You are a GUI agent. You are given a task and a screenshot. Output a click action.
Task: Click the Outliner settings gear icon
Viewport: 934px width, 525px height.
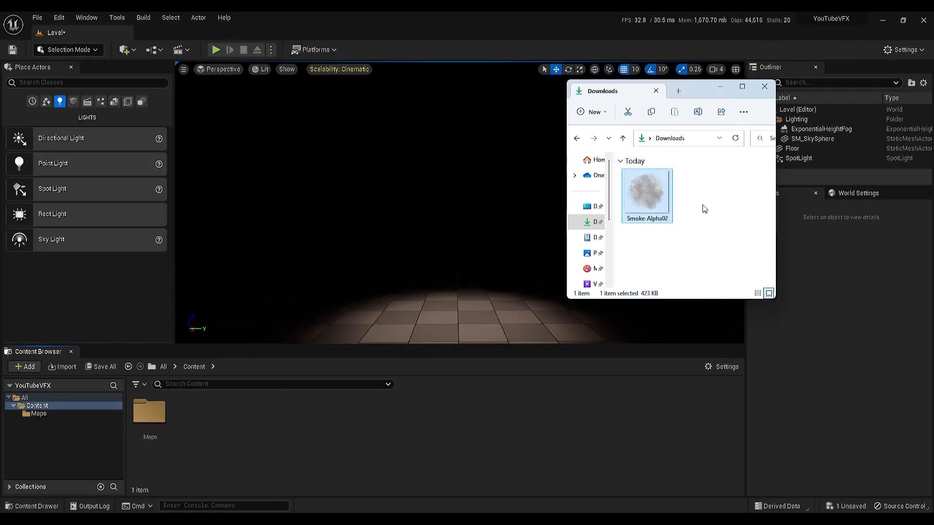923,83
